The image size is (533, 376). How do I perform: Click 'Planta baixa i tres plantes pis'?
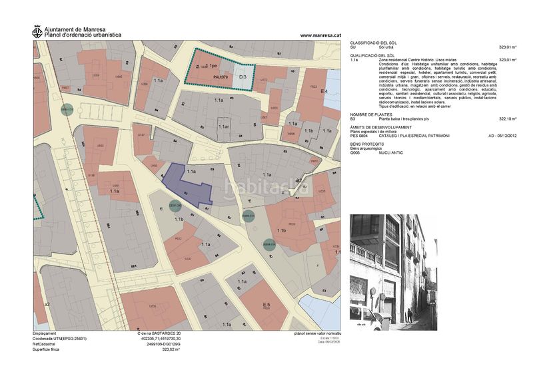pyautogui.click(x=404, y=119)
